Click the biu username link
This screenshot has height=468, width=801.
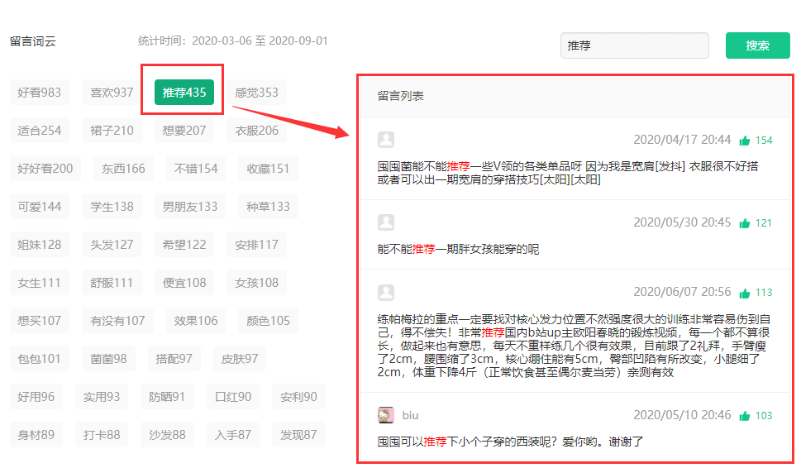tap(411, 415)
